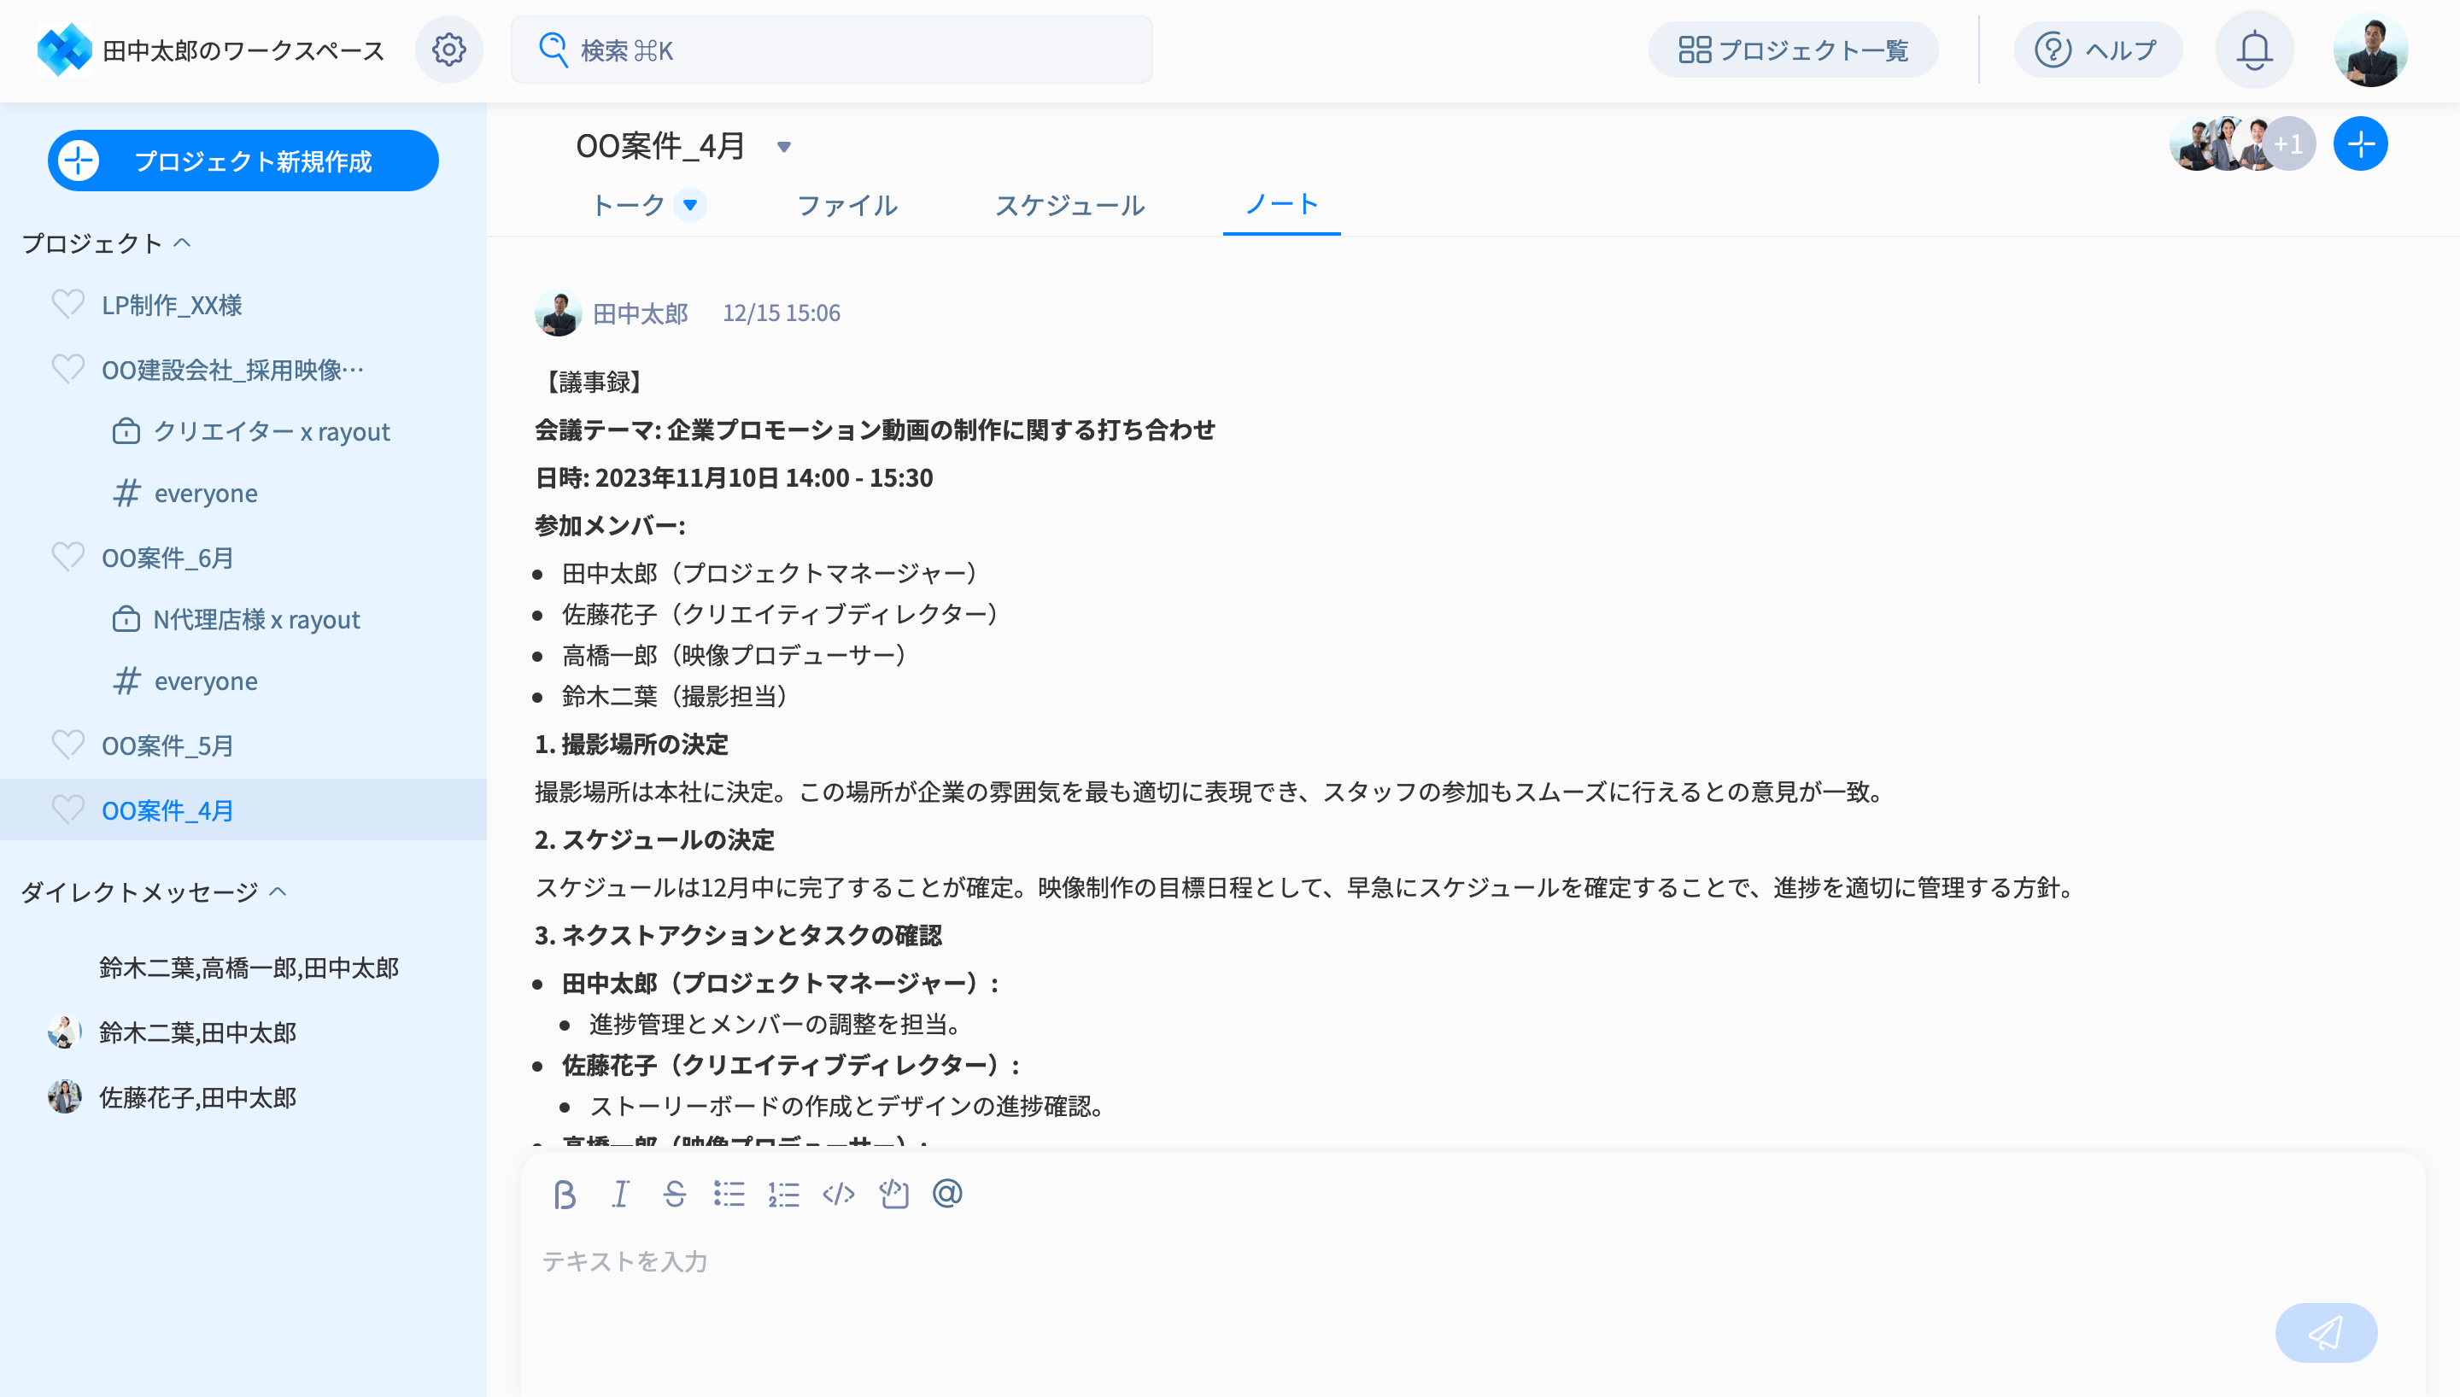Viewport: 2460px width, 1397px height.
Task: Apply italic formatting in editor
Action: tap(620, 1195)
